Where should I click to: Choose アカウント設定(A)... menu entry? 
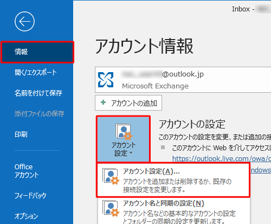173,180
